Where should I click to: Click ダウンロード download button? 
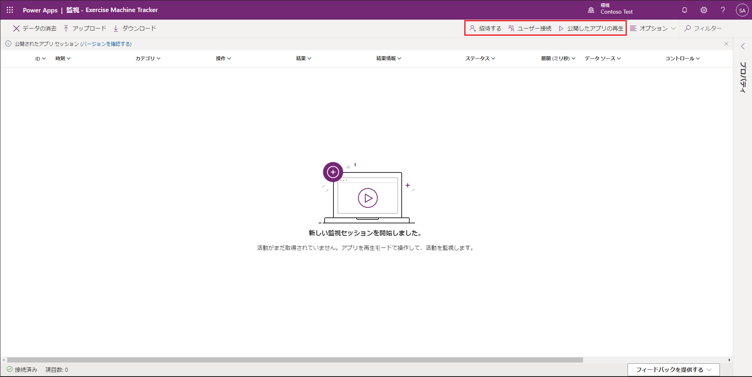[x=134, y=28]
